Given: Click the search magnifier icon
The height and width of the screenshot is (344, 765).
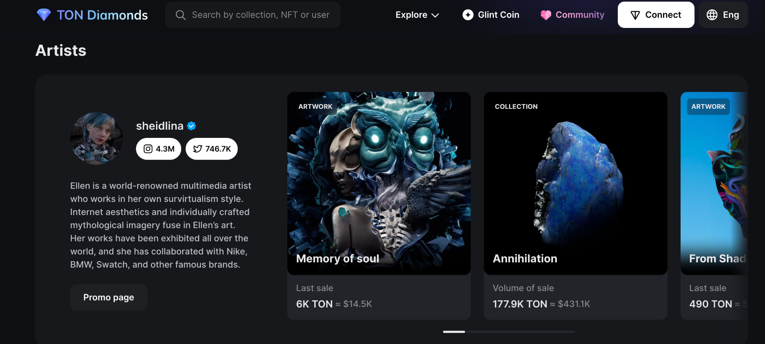Looking at the screenshot, I should [180, 15].
